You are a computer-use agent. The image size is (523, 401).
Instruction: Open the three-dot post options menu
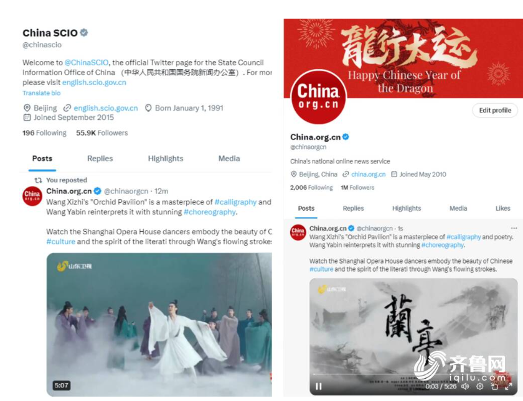[514, 228]
